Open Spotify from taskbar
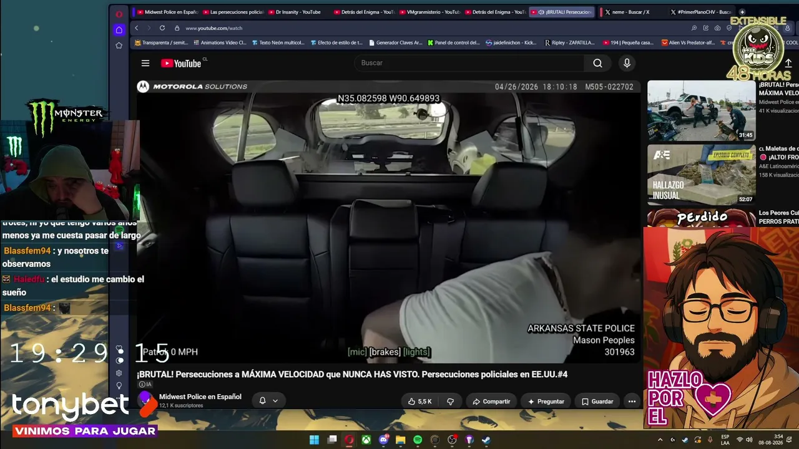 point(418,440)
